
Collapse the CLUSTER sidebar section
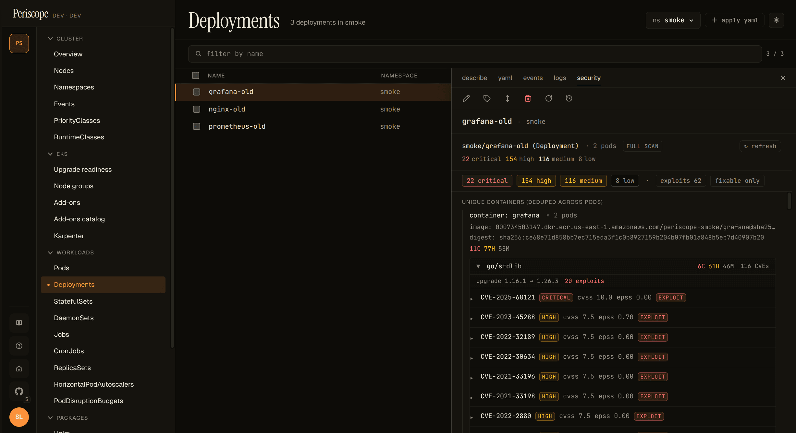66,39
